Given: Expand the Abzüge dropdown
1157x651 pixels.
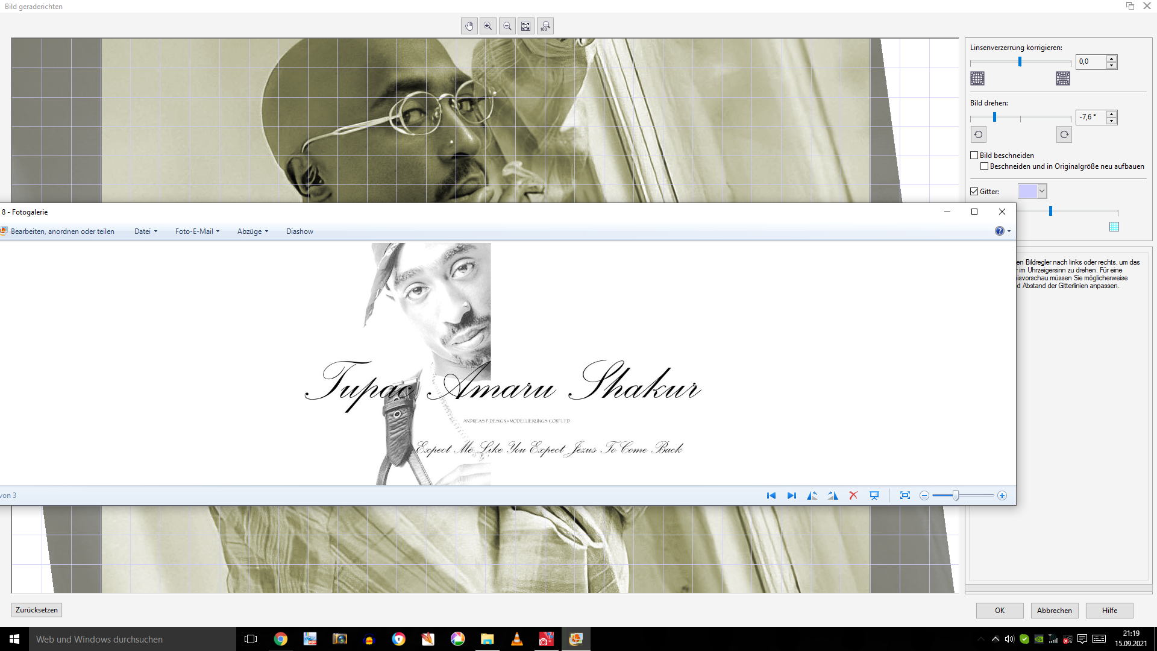Looking at the screenshot, I should click(x=253, y=231).
